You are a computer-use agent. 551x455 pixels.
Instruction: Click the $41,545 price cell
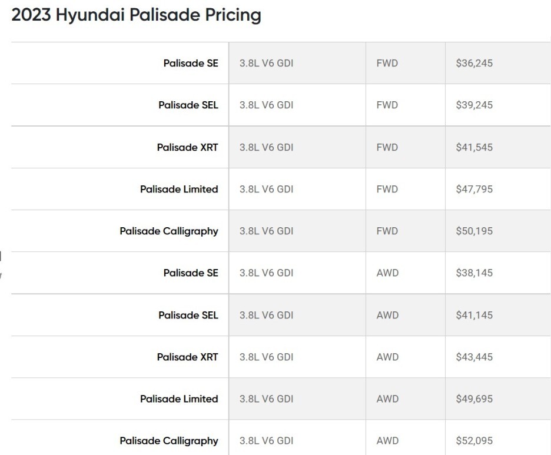point(474,147)
